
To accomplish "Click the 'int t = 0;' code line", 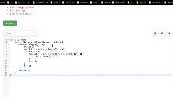I will pos(35,51).
